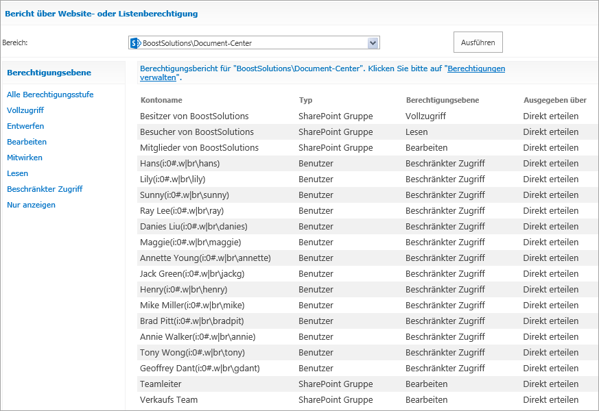This screenshot has height=411, width=599.
Task: Open the Bereich dropdown arrow
Action: point(373,43)
